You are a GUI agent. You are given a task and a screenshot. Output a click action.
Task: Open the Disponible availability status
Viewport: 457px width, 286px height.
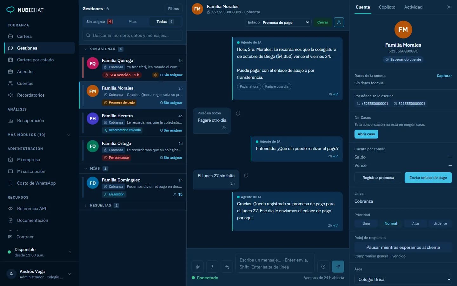[x=39, y=252]
